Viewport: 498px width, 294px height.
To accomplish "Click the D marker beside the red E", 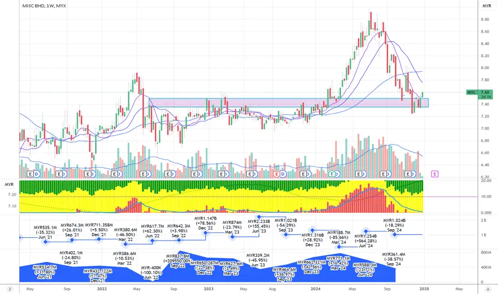I will click(x=283, y=174).
